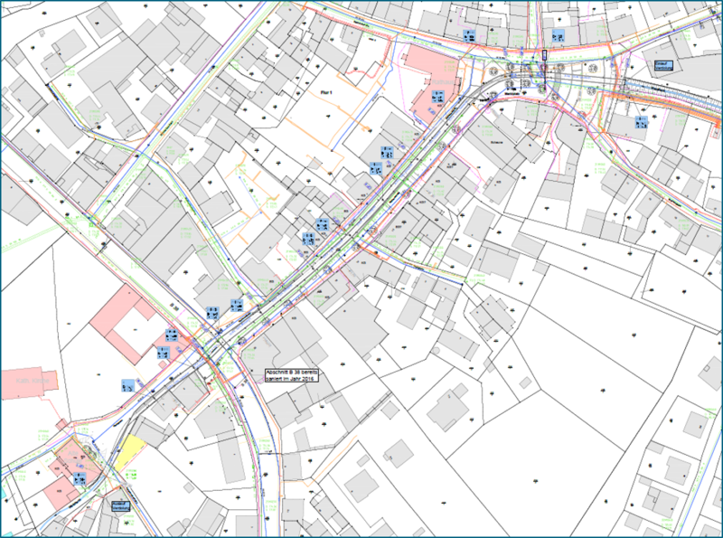Viewport: 723px width, 538px height.
Task: Click the lone blue marker west of yellow parcel
Action: [129, 385]
